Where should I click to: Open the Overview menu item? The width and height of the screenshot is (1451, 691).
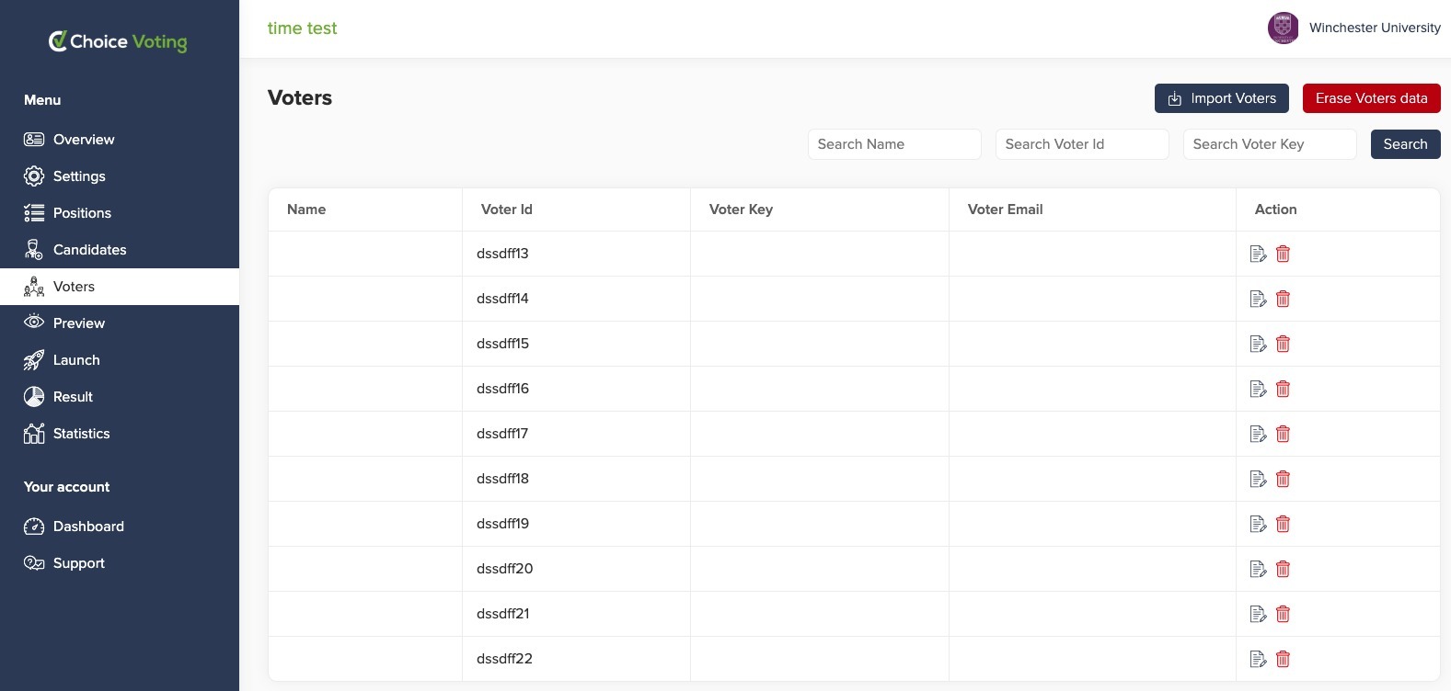point(83,140)
